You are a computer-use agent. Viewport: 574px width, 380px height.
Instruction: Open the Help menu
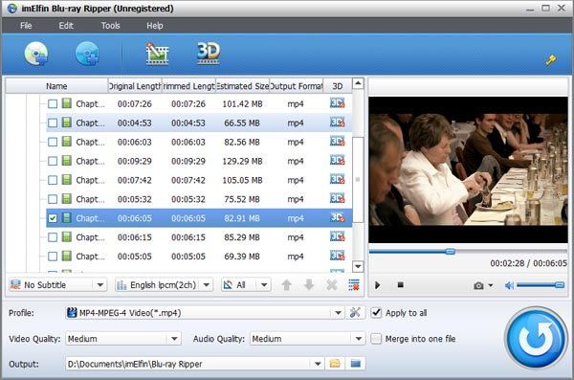click(x=154, y=26)
